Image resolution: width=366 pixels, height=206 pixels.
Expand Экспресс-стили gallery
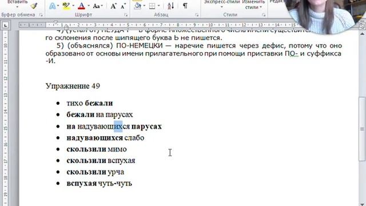(222, 5)
